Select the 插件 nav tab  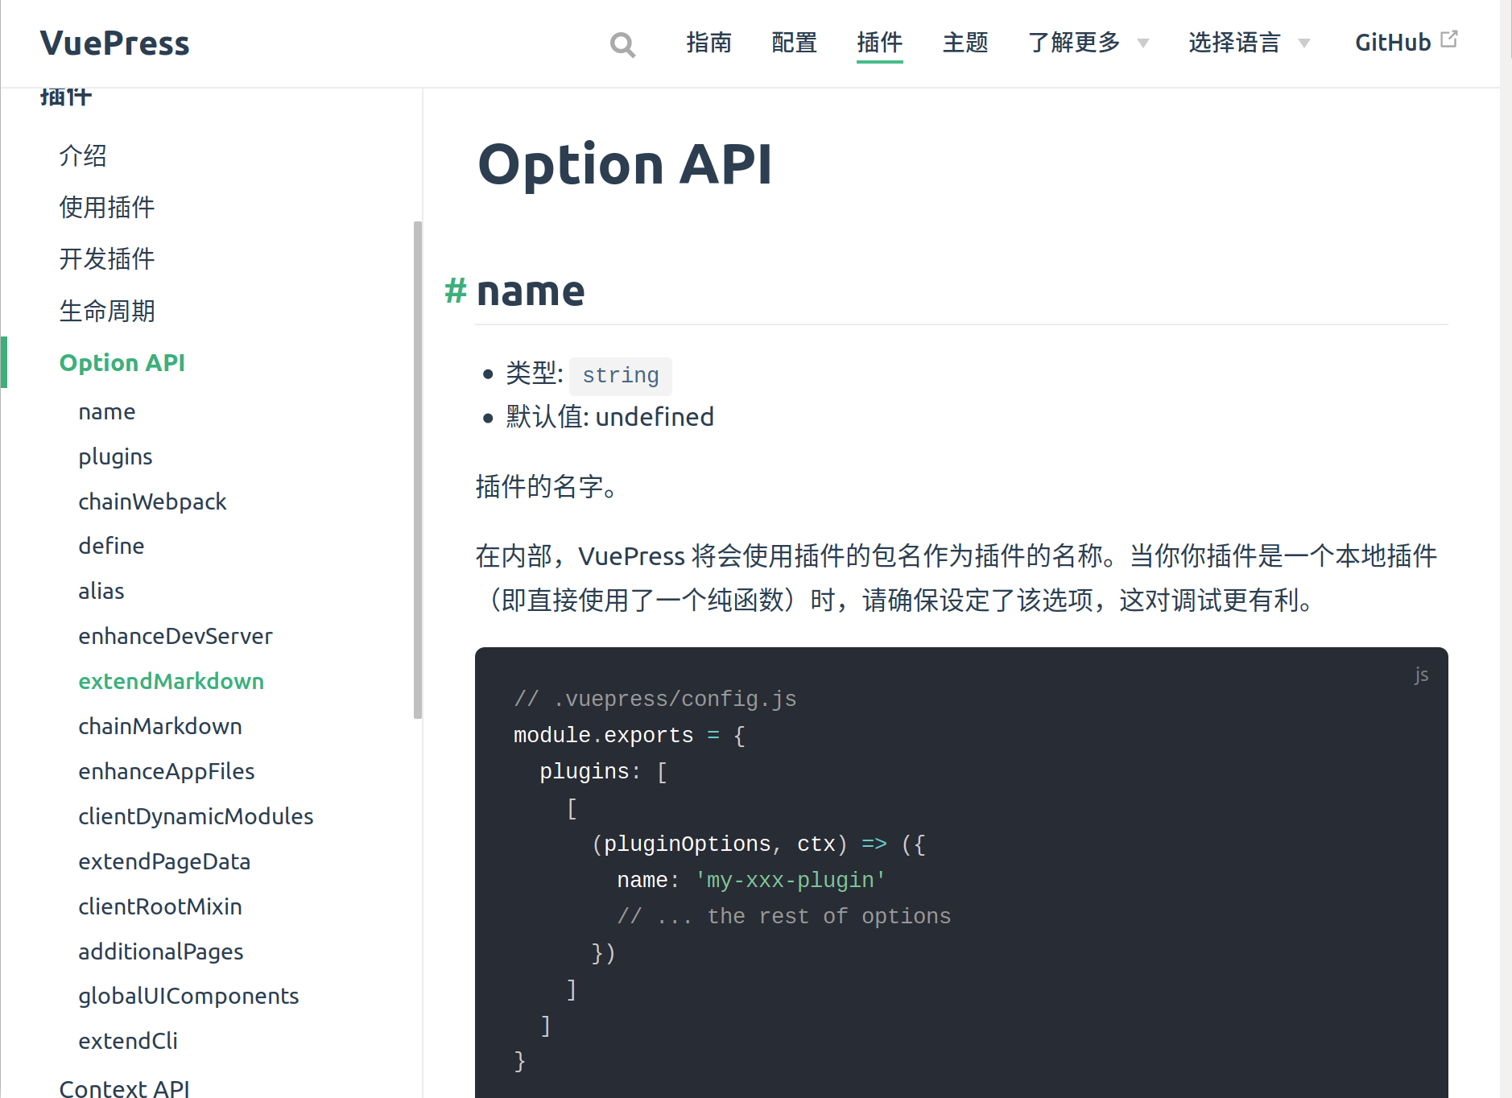click(x=879, y=43)
